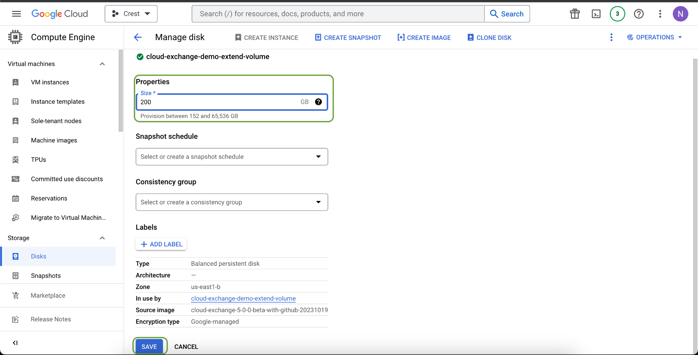Click the Instance templates icon
The height and width of the screenshot is (355, 698).
click(x=15, y=102)
